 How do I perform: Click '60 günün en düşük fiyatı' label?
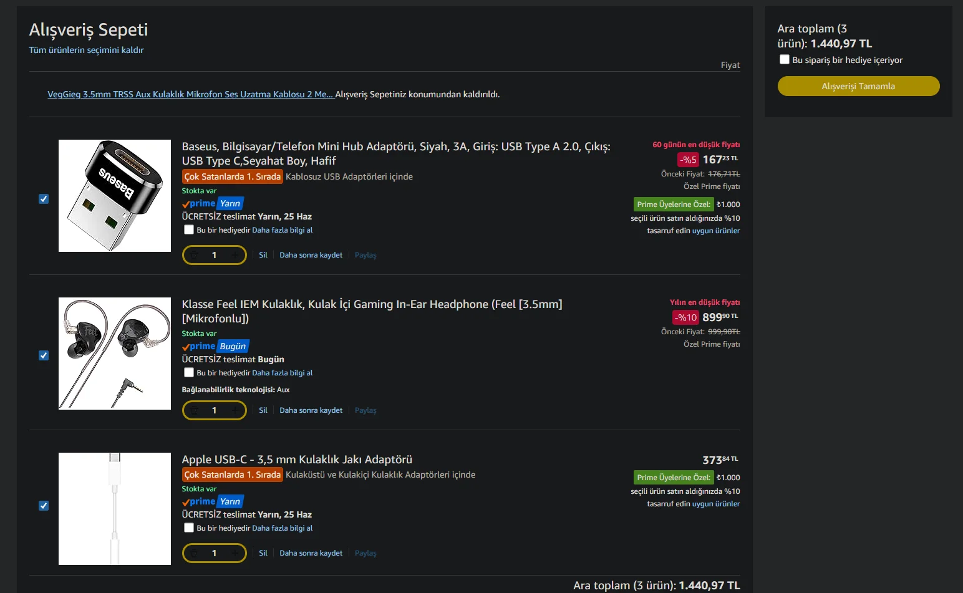tap(696, 145)
